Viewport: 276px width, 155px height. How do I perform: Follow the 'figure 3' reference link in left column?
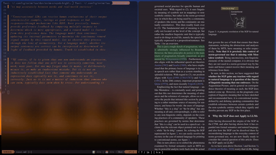(189, 140)
